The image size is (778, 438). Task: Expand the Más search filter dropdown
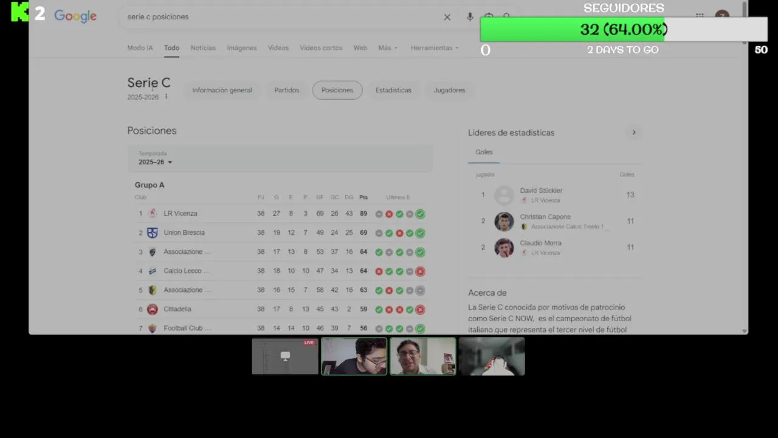tap(388, 47)
